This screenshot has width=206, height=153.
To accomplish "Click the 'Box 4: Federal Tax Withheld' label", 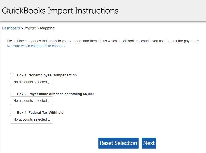I will click(40, 113).
